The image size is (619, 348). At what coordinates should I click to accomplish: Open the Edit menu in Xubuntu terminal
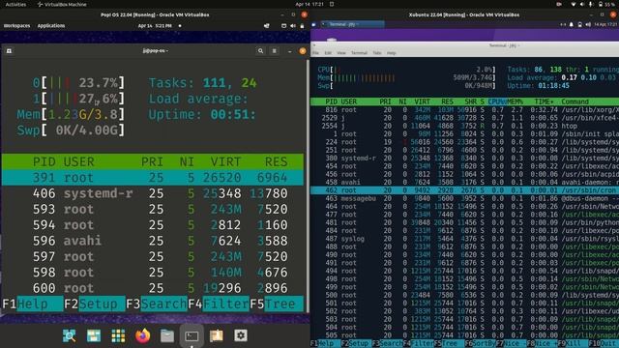[328, 53]
